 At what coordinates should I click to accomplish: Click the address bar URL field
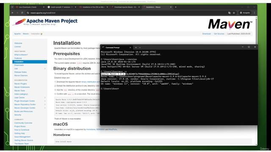126,13
